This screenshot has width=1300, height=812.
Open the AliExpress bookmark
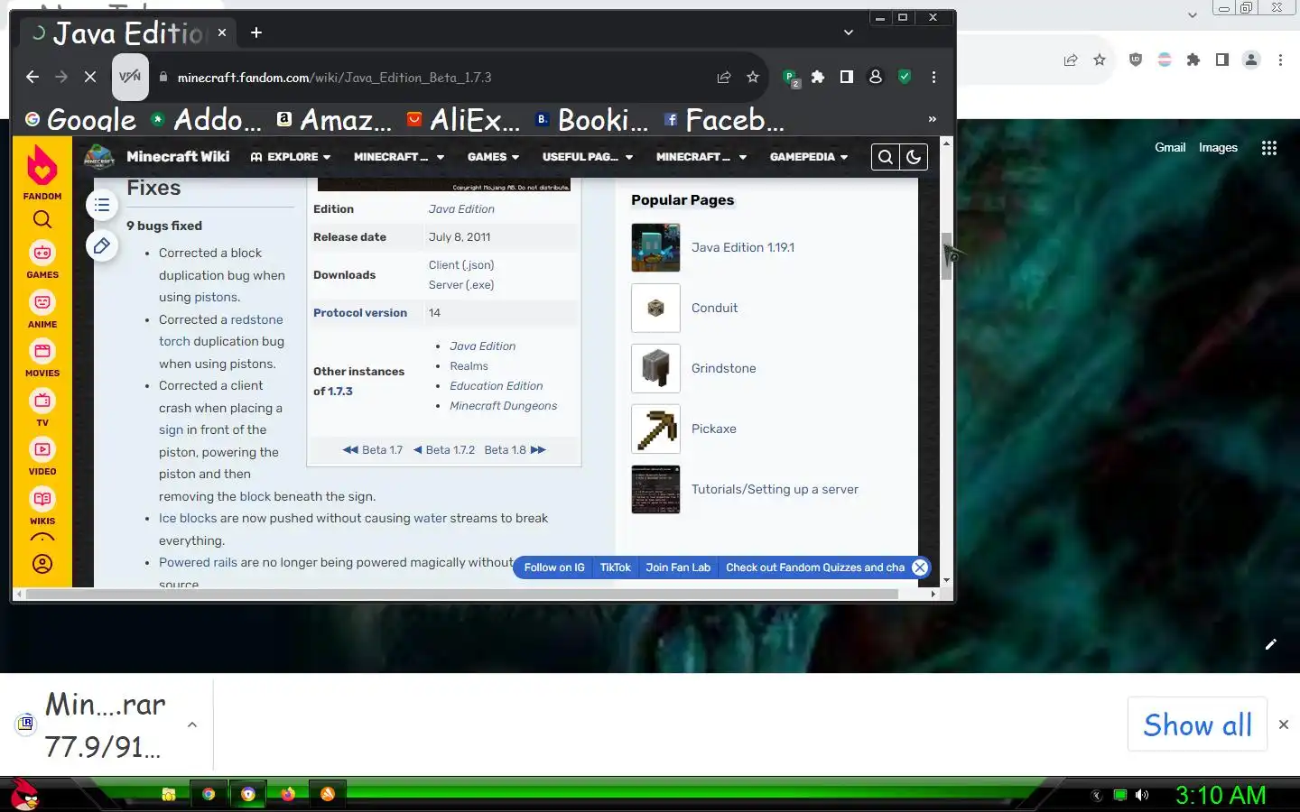(464, 119)
